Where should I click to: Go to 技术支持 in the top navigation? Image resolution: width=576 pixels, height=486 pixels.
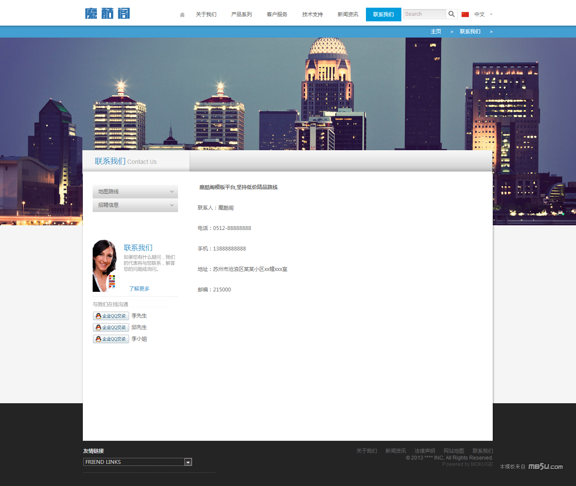tap(313, 15)
